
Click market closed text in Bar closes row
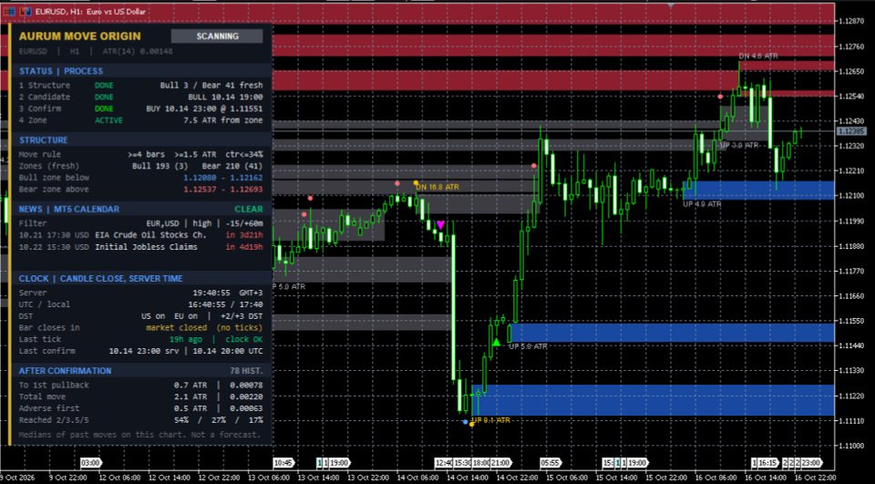pyautogui.click(x=176, y=328)
